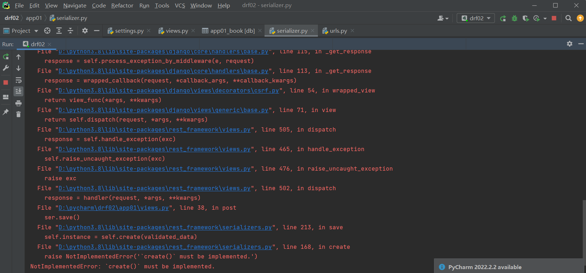Open the Navigate menu
This screenshot has height=273, width=586.
point(75,6)
